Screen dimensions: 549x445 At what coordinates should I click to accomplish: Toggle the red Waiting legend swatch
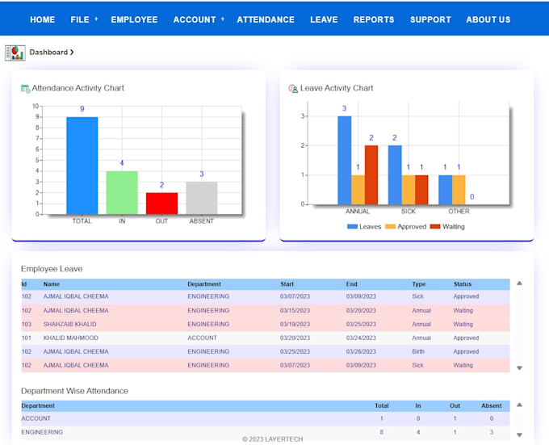(435, 227)
